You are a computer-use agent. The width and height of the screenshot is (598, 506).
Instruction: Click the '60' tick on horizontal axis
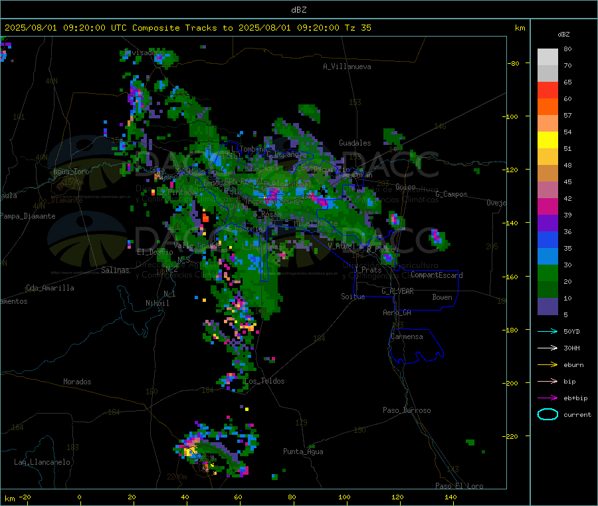(238, 497)
